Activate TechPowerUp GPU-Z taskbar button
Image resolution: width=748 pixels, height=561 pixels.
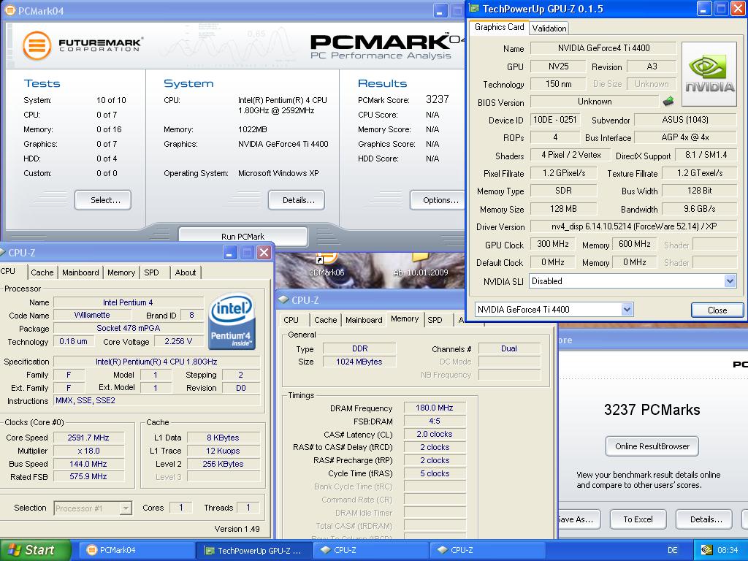pyautogui.click(x=253, y=550)
